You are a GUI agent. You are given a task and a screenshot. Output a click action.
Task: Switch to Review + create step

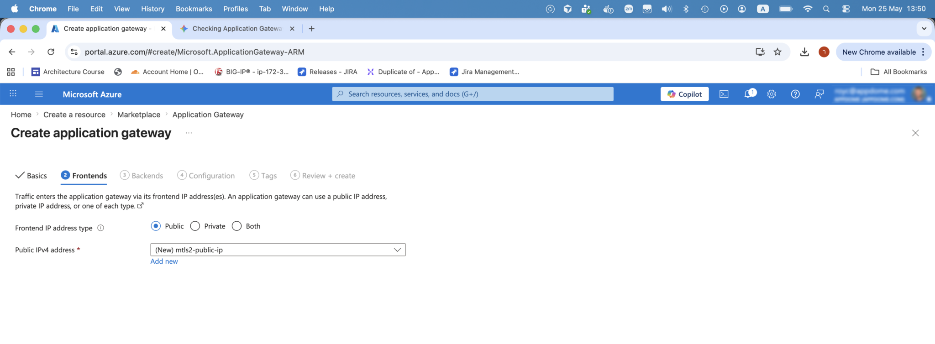pyautogui.click(x=323, y=176)
